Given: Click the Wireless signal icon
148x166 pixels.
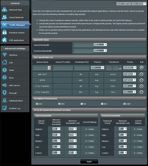Looking at the screenshot, I should pos(4,55).
